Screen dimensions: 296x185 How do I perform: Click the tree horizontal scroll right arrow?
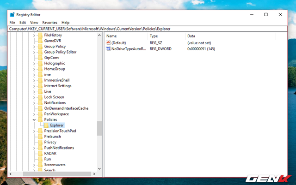(x=94, y=174)
